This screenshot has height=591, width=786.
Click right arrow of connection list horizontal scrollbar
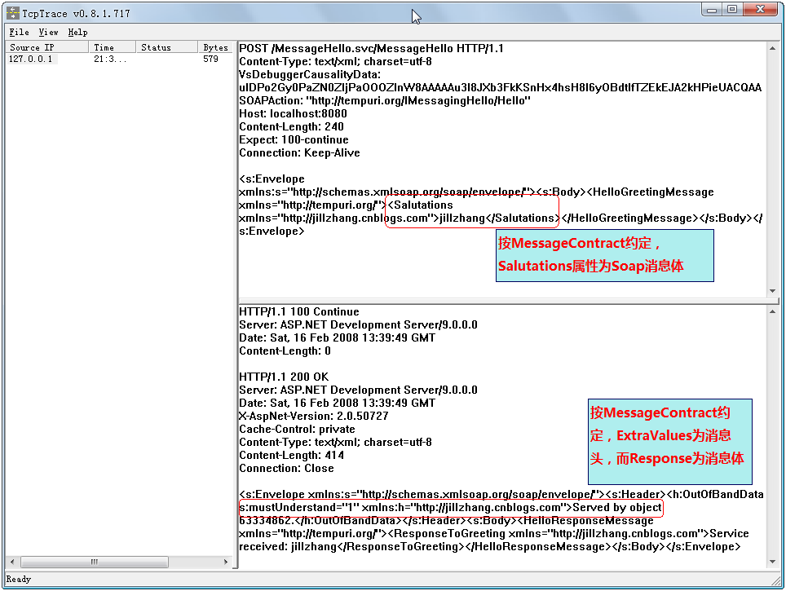click(x=227, y=562)
